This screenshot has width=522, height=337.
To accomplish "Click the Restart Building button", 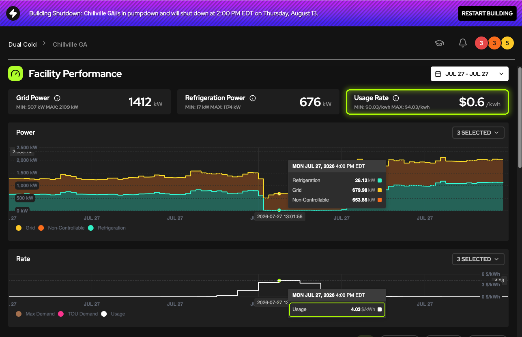I will coord(487,13).
